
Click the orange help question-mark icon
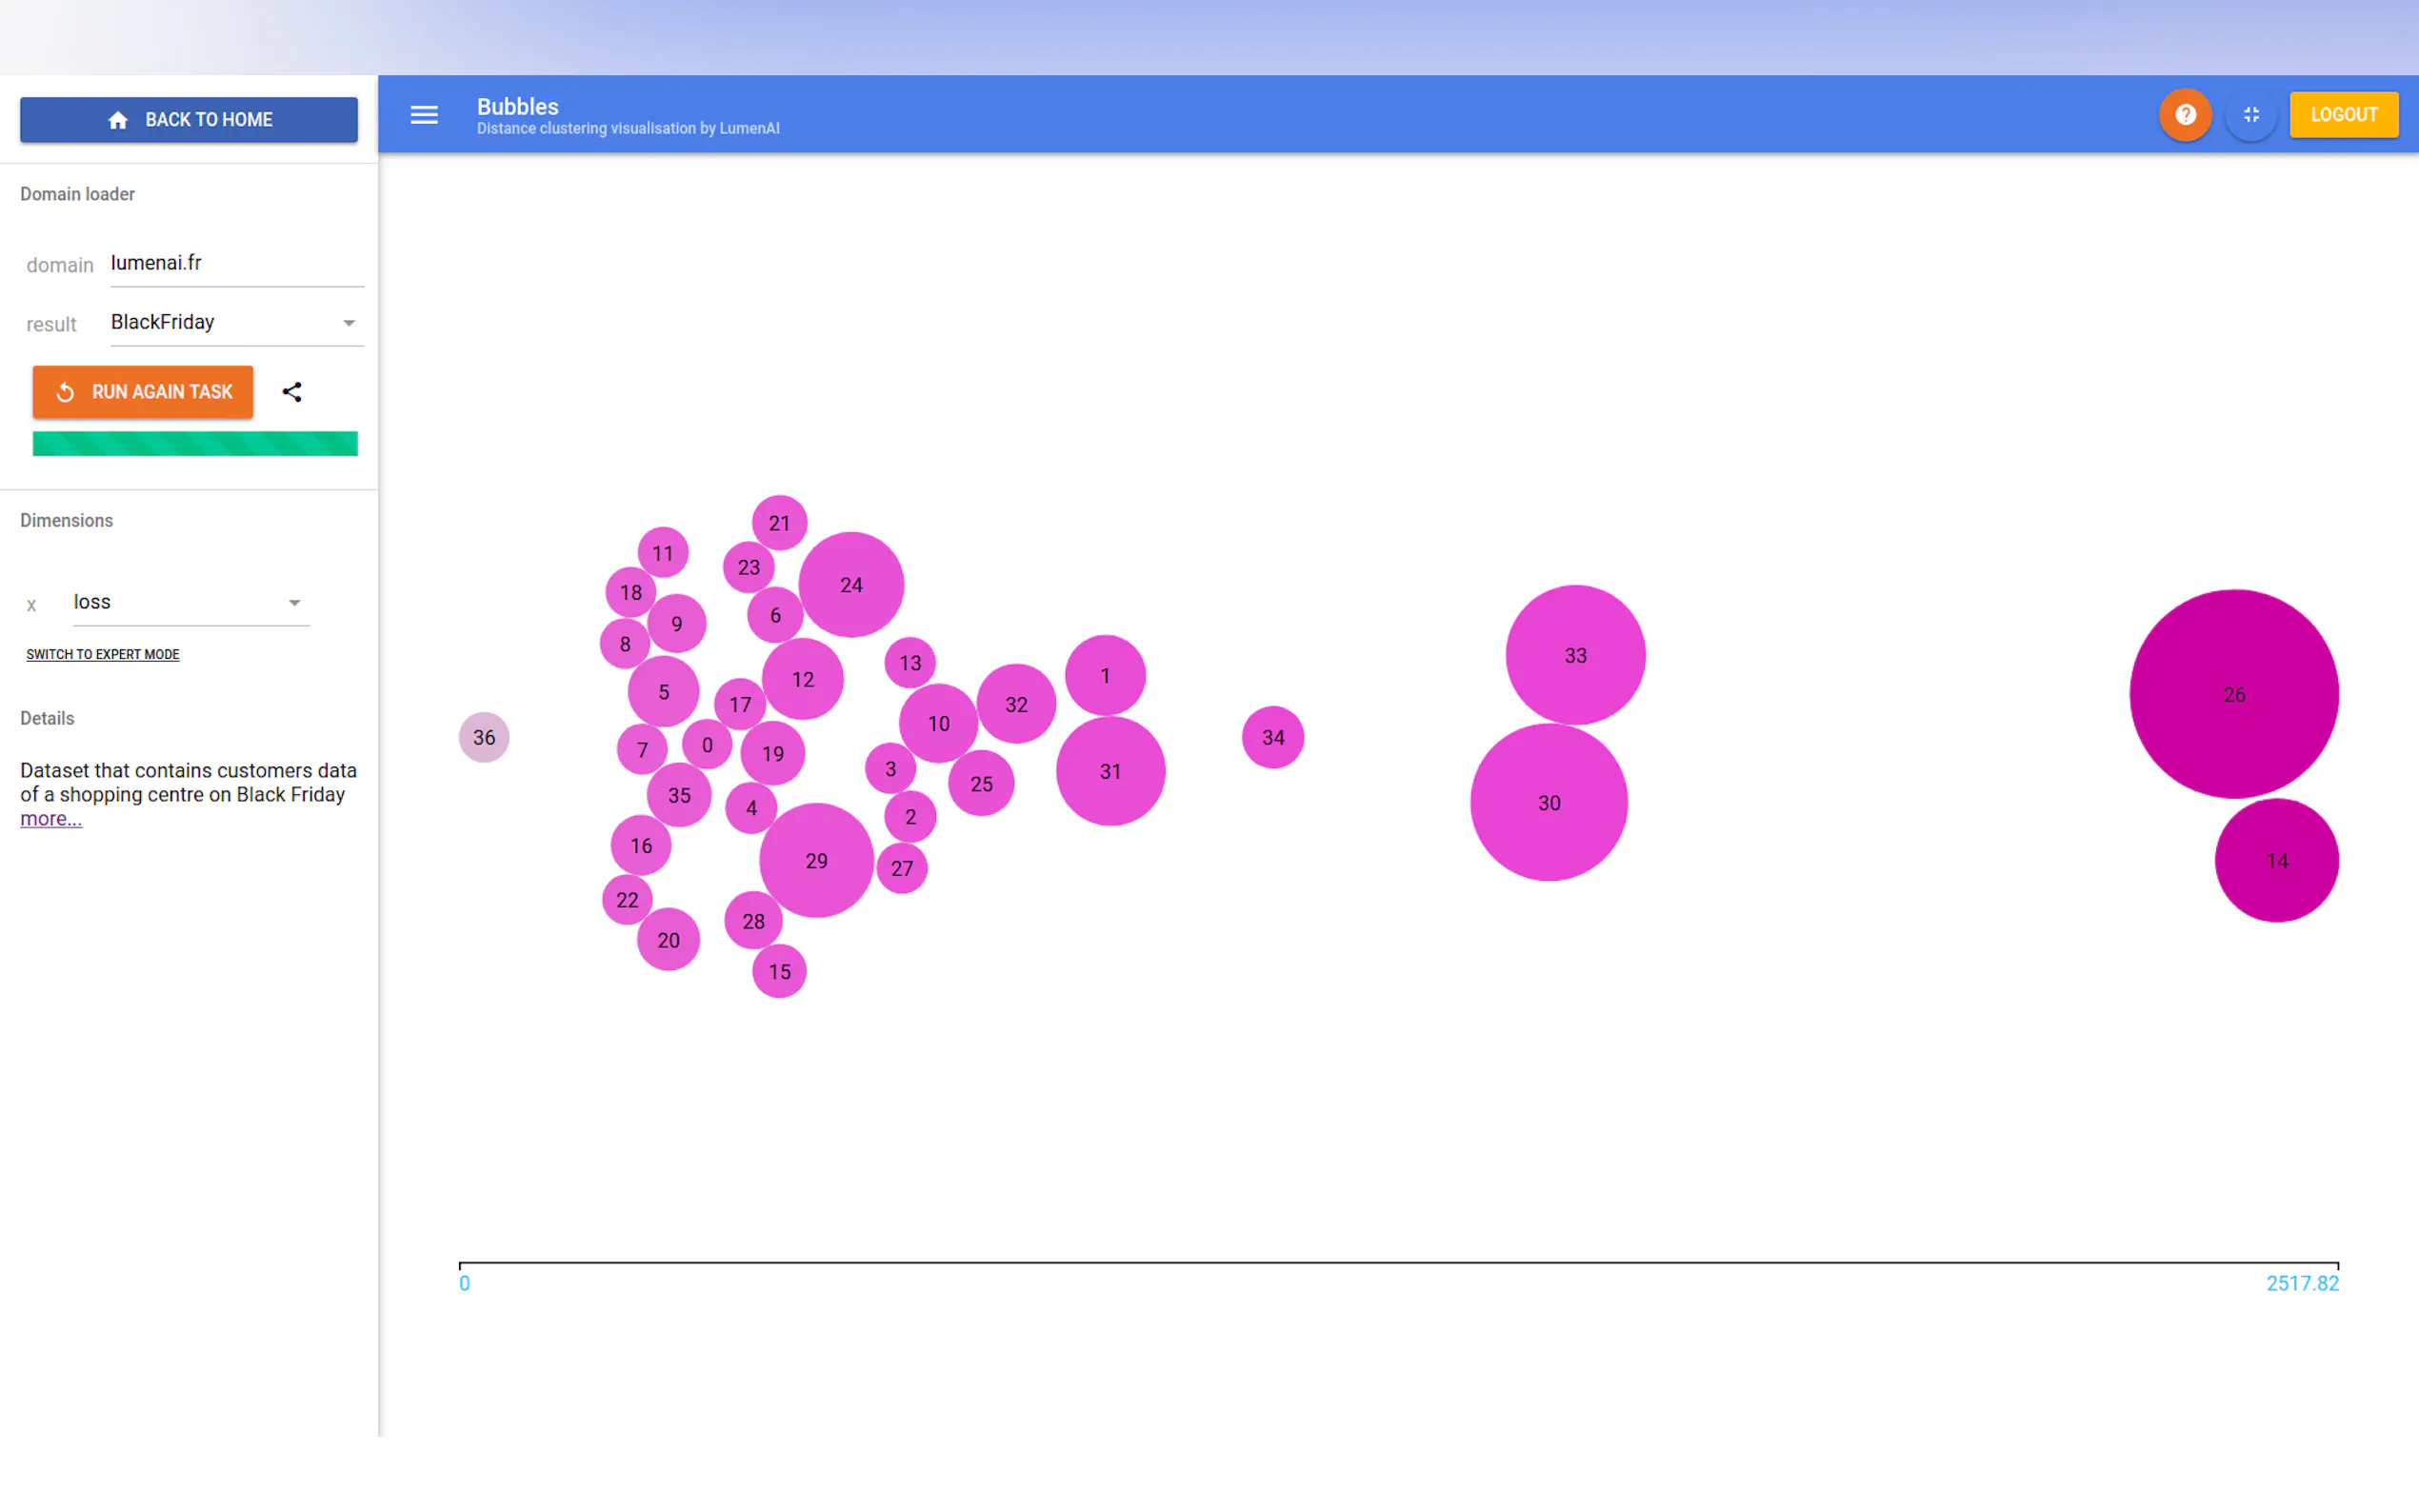pos(2185,115)
